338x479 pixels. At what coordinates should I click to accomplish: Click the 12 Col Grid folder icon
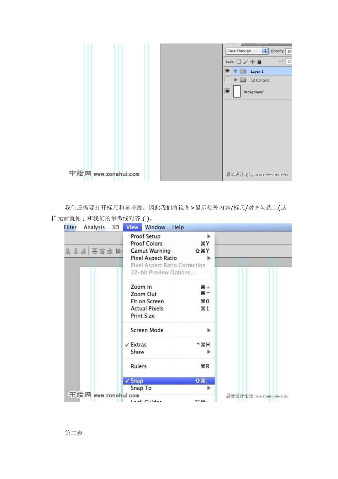pos(243,80)
